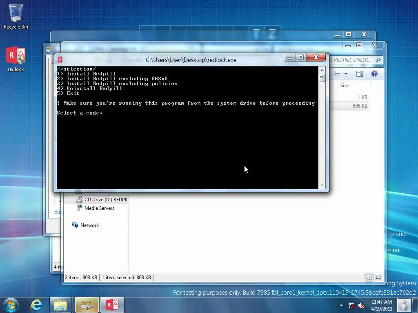The width and height of the screenshot is (418, 313).
Task: Switch to the redlock taskbar button
Action: tap(112, 305)
